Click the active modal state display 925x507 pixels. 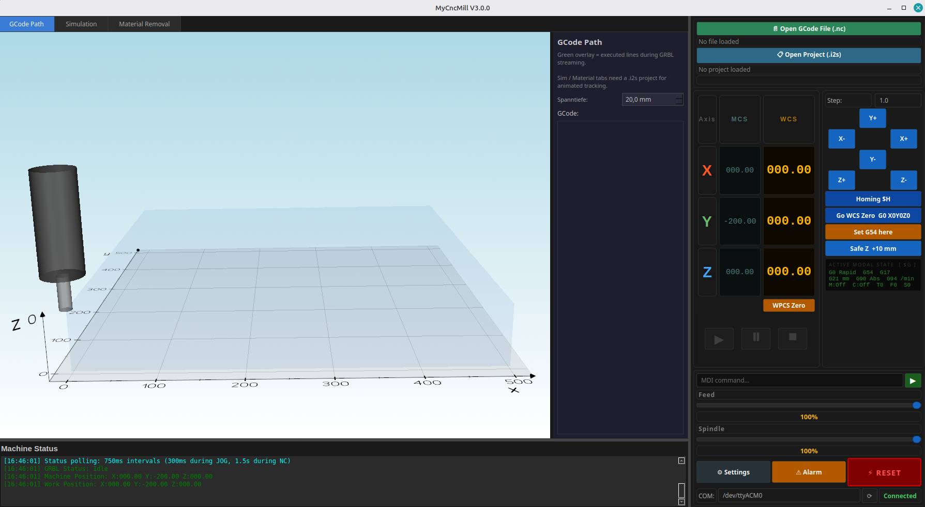(x=873, y=275)
